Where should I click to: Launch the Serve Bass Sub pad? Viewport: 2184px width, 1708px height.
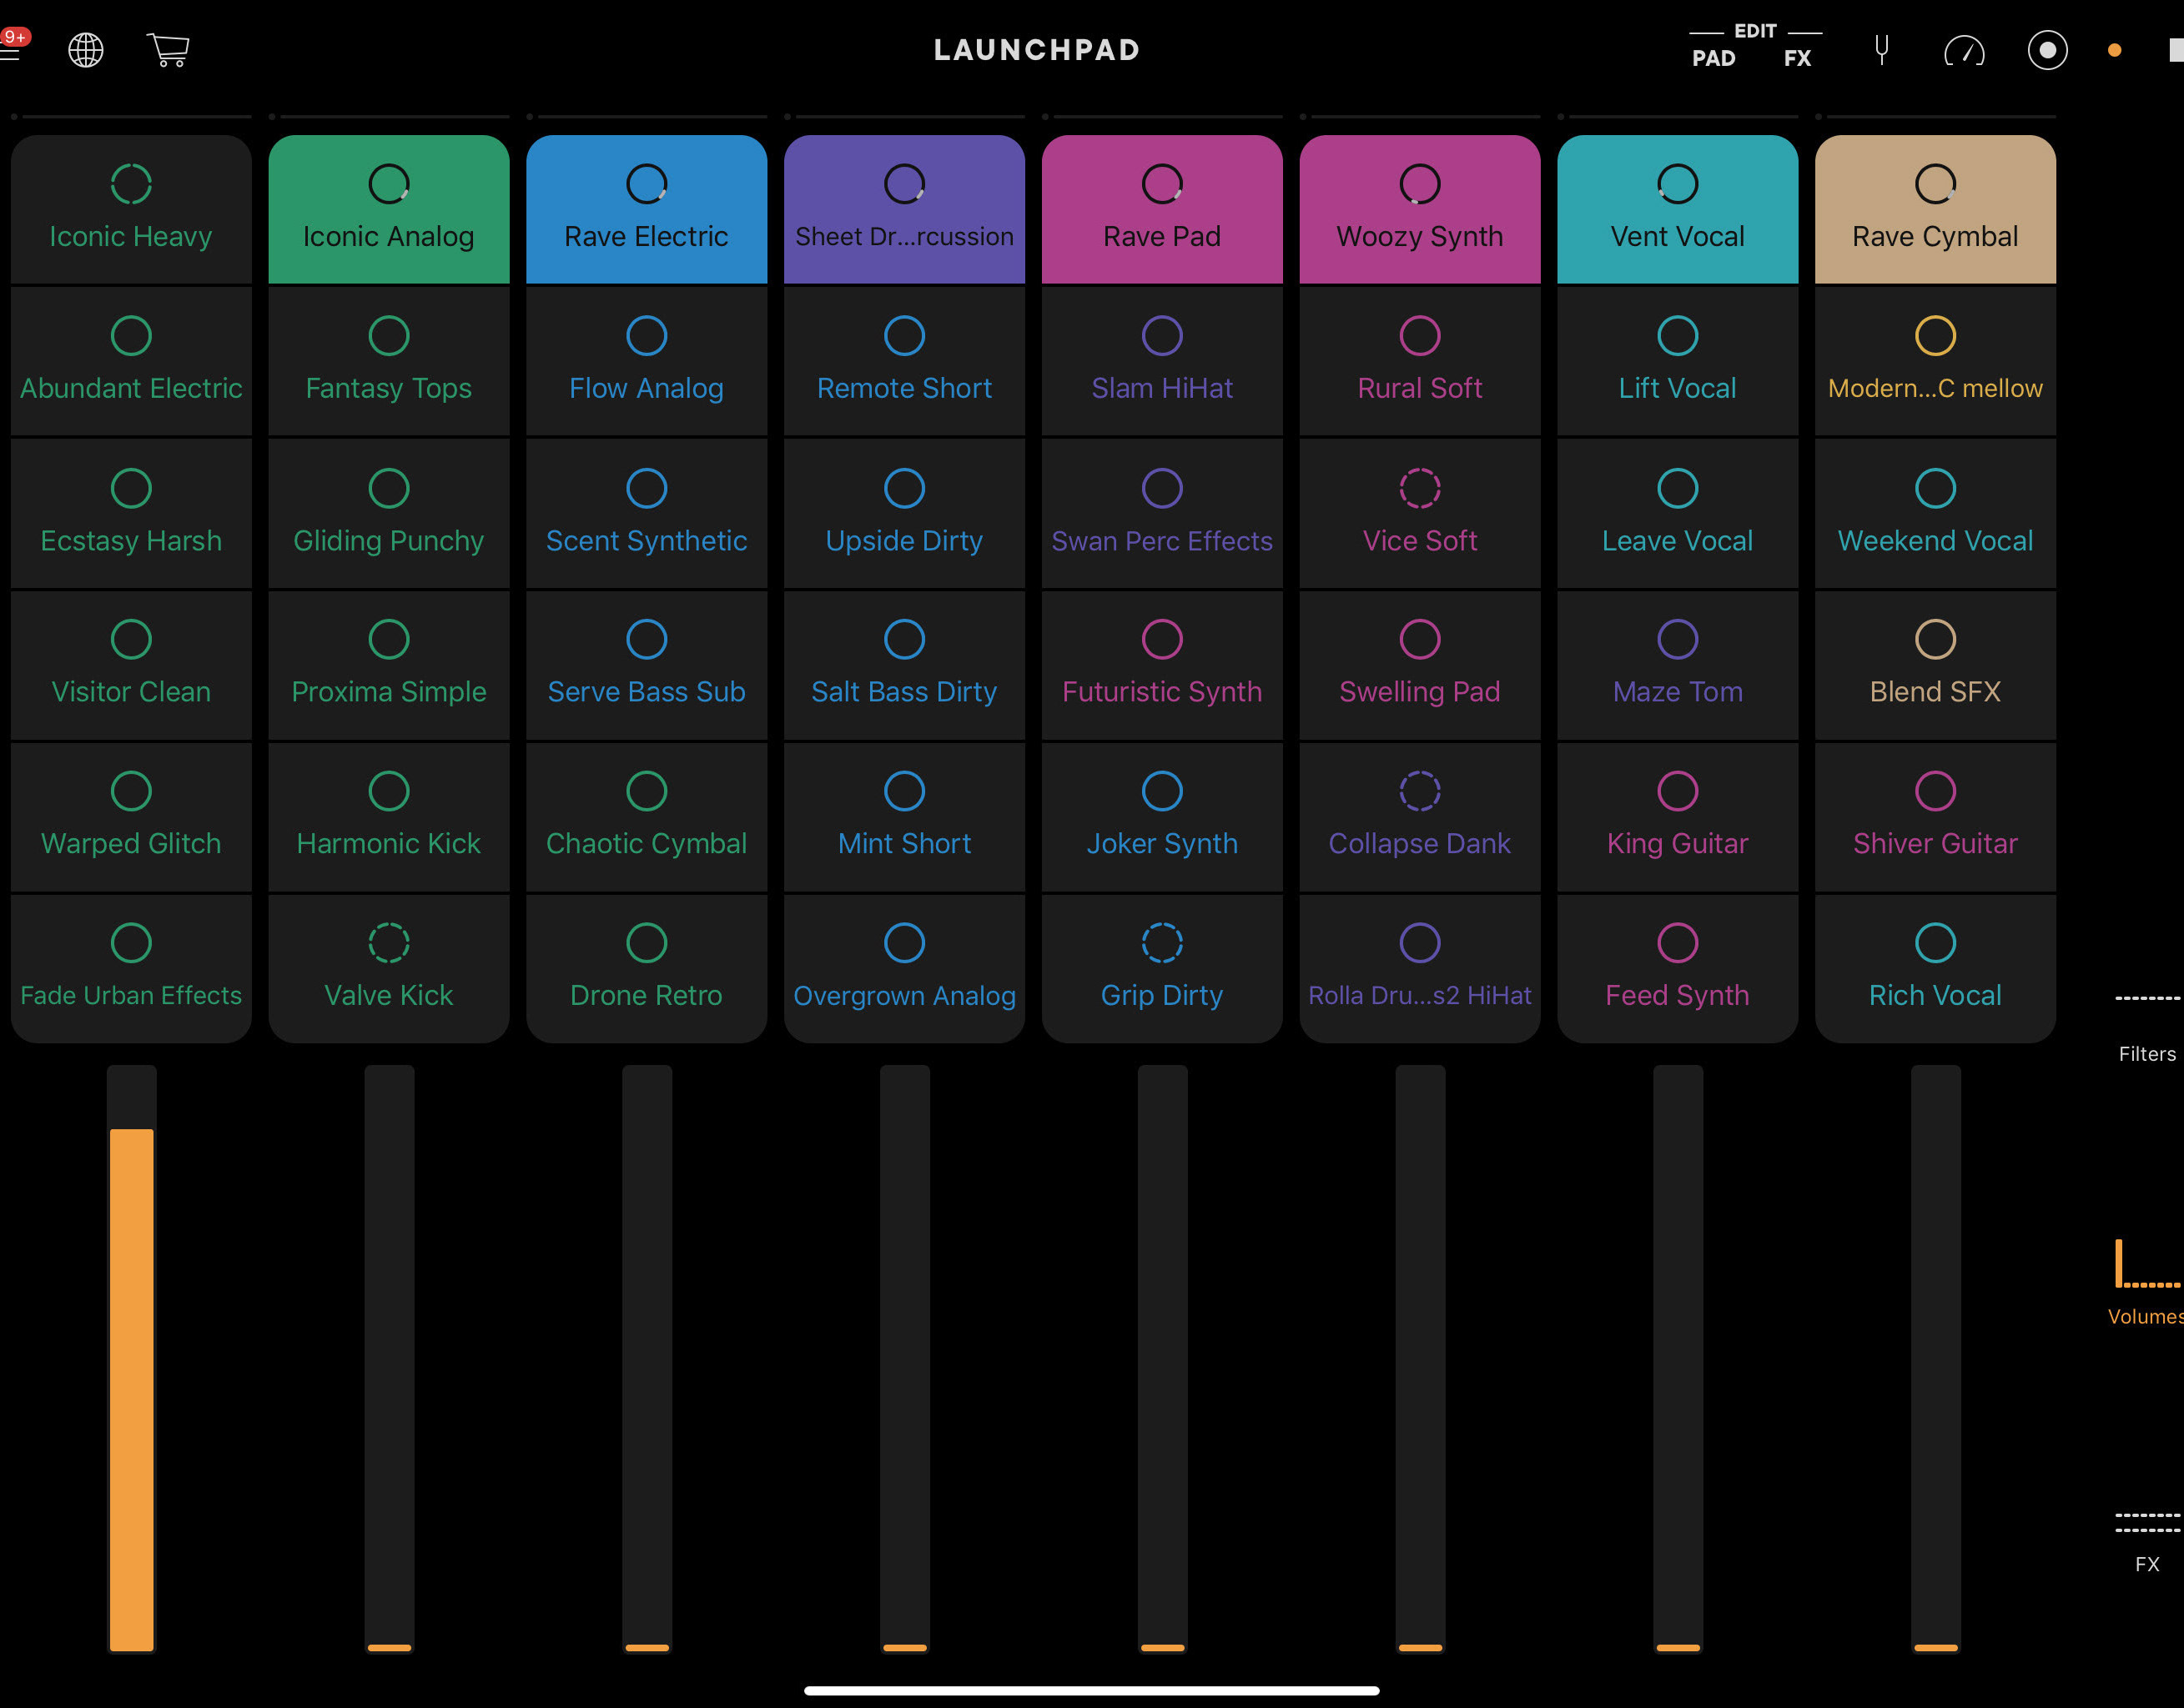point(646,665)
